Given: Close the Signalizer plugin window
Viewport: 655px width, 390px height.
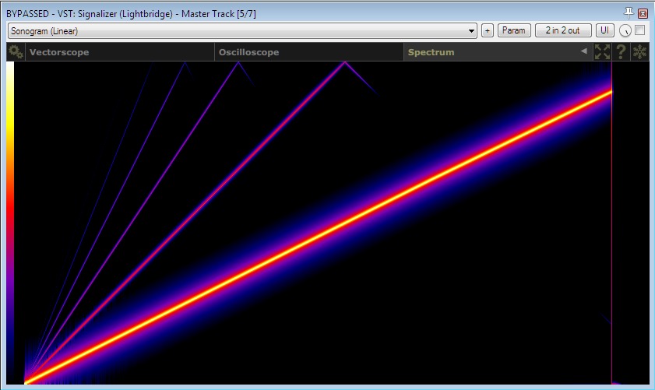Looking at the screenshot, I should coord(643,13).
